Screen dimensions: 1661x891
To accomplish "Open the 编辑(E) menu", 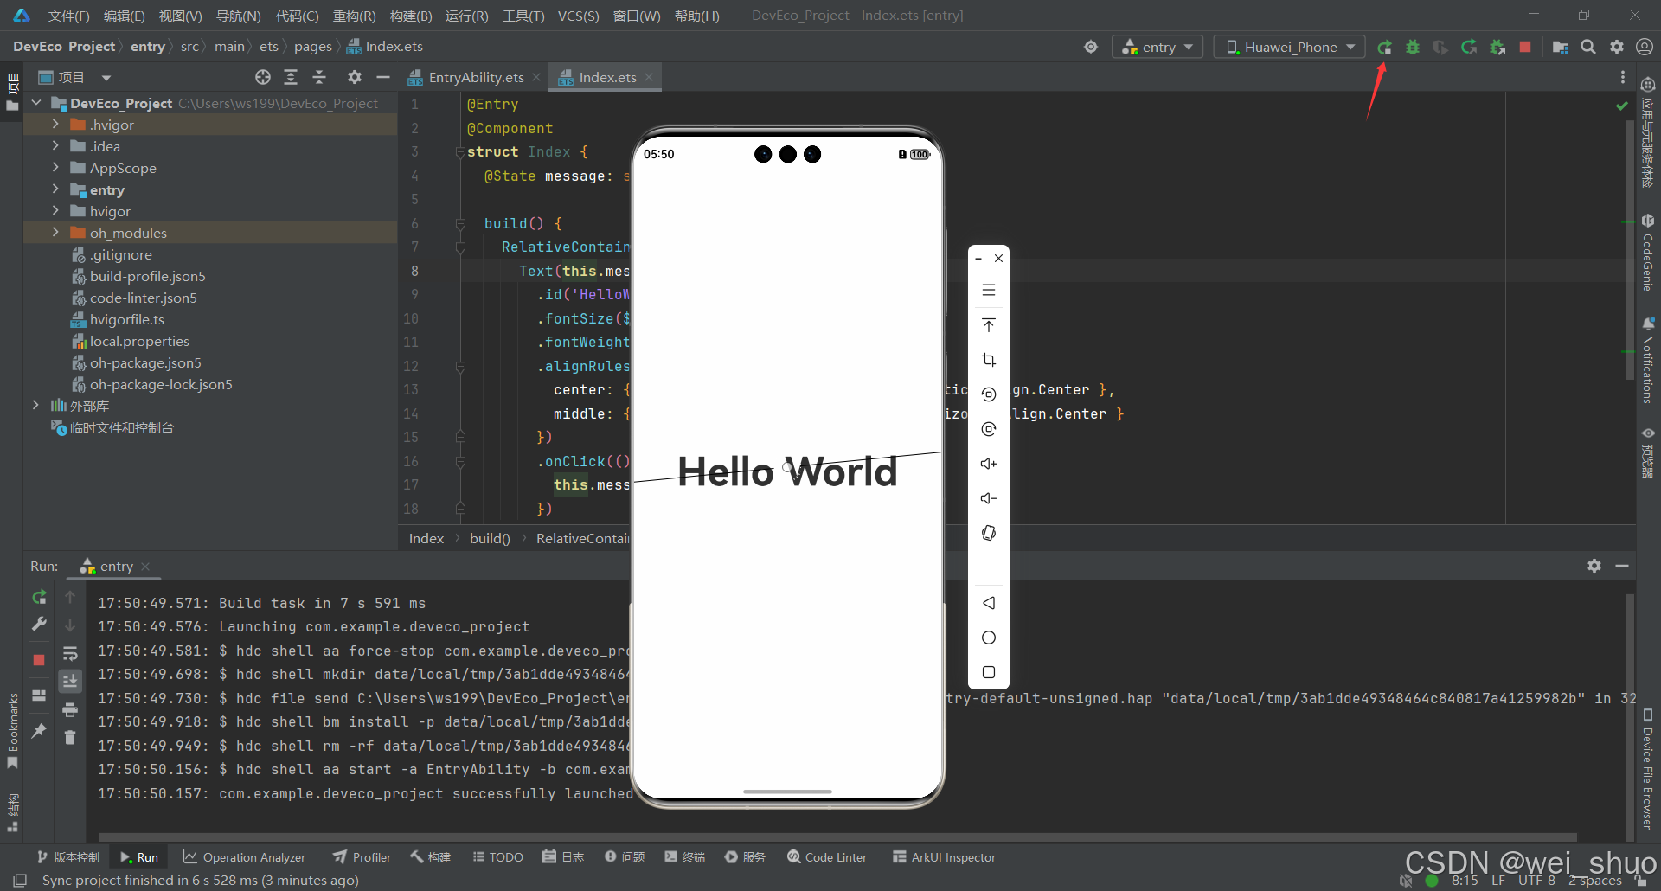I will [124, 16].
